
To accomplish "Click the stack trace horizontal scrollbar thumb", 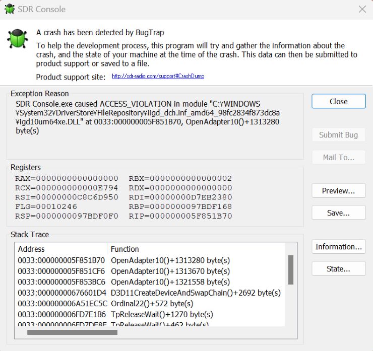I will (72, 332).
